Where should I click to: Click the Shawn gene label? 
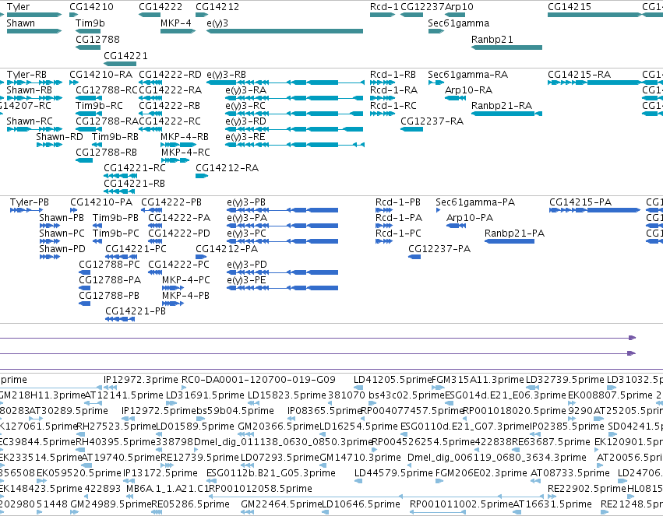click(x=21, y=23)
